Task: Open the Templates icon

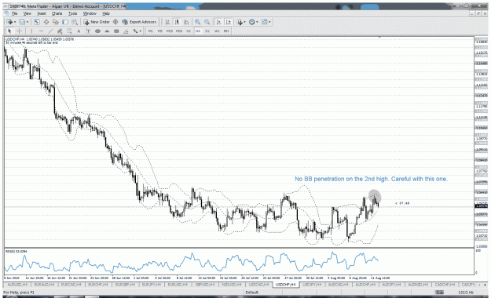Action: [264, 22]
